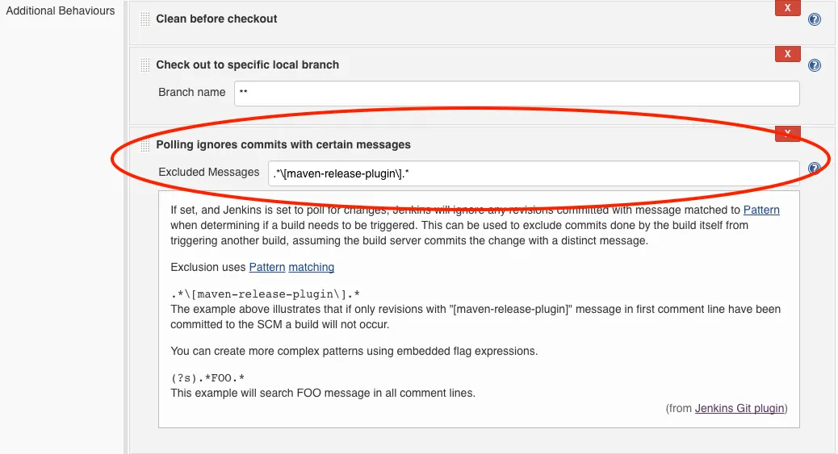Viewport: 838px width, 454px height.
Task: Remove the Check out to specific local branch behaviour
Action: tap(787, 54)
